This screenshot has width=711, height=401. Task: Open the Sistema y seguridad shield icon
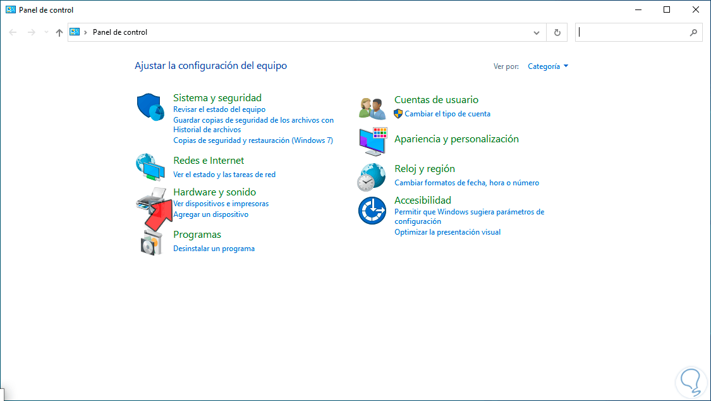150,107
